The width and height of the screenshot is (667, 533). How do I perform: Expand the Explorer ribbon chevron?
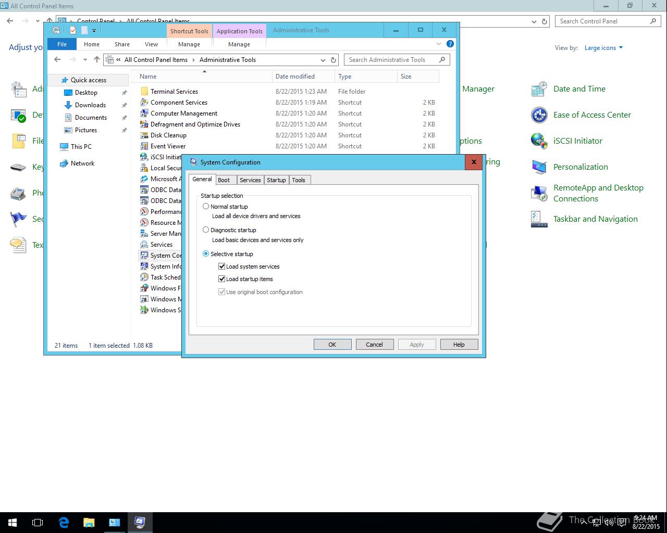[439, 44]
